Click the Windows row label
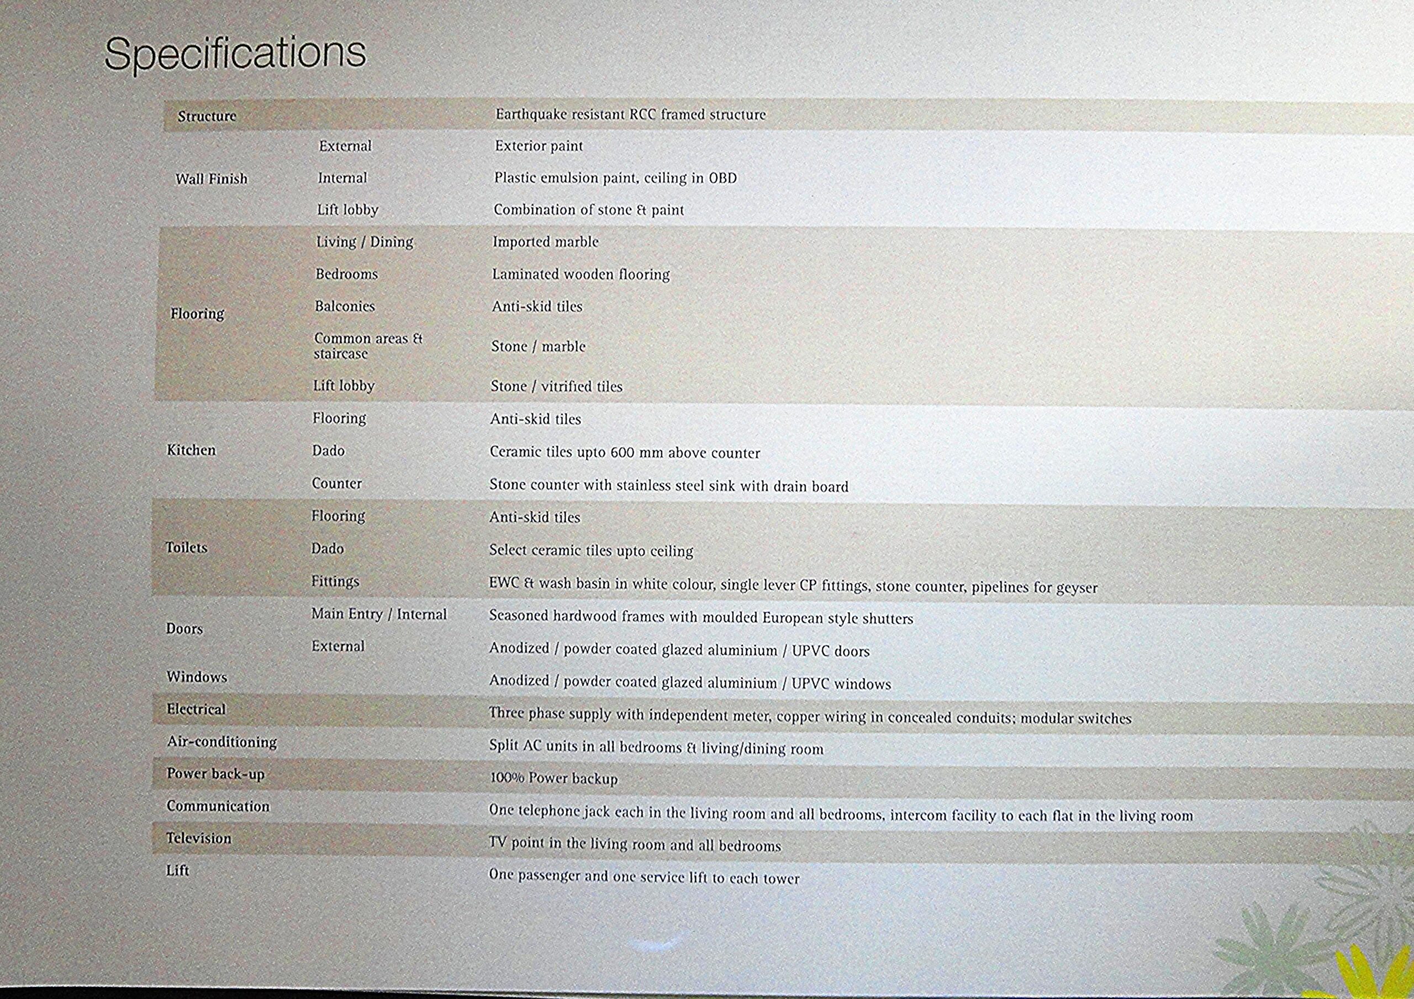 [x=197, y=677]
